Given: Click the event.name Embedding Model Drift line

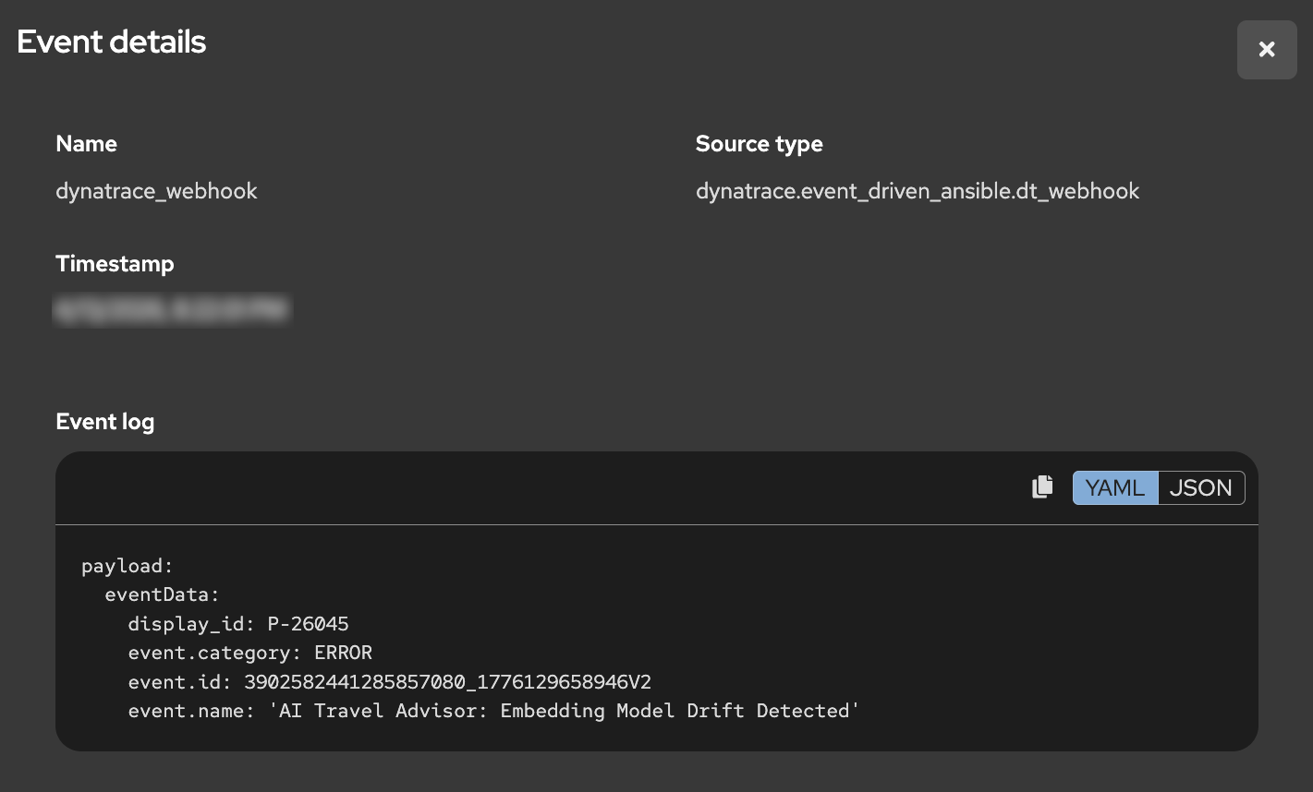Looking at the screenshot, I should point(493,711).
